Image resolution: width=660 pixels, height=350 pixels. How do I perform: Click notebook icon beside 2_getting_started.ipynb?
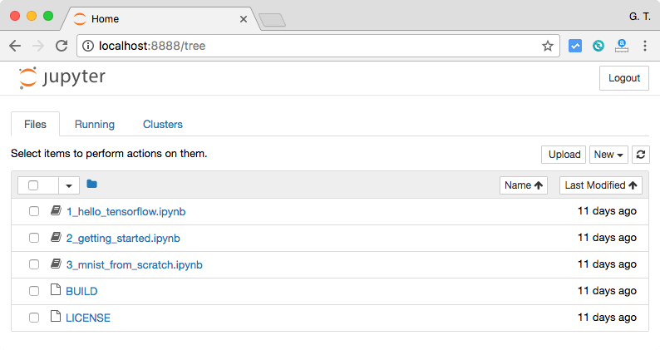coord(56,237)
